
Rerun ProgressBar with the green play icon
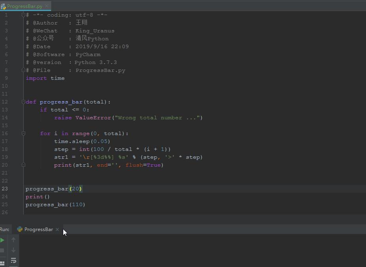point(2,240)
